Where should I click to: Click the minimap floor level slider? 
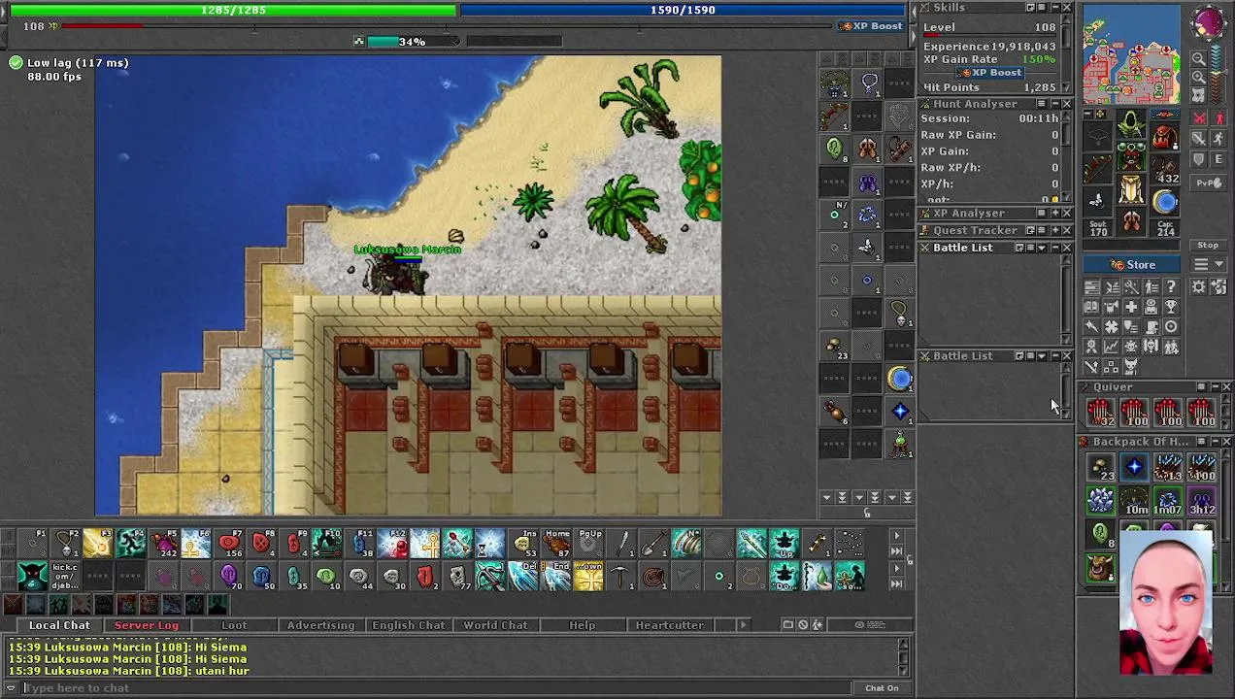1217,73
